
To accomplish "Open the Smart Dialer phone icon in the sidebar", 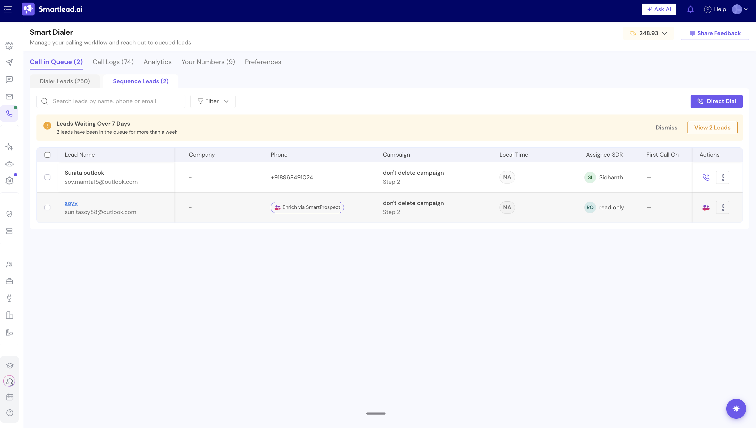I will click(9, 113).
